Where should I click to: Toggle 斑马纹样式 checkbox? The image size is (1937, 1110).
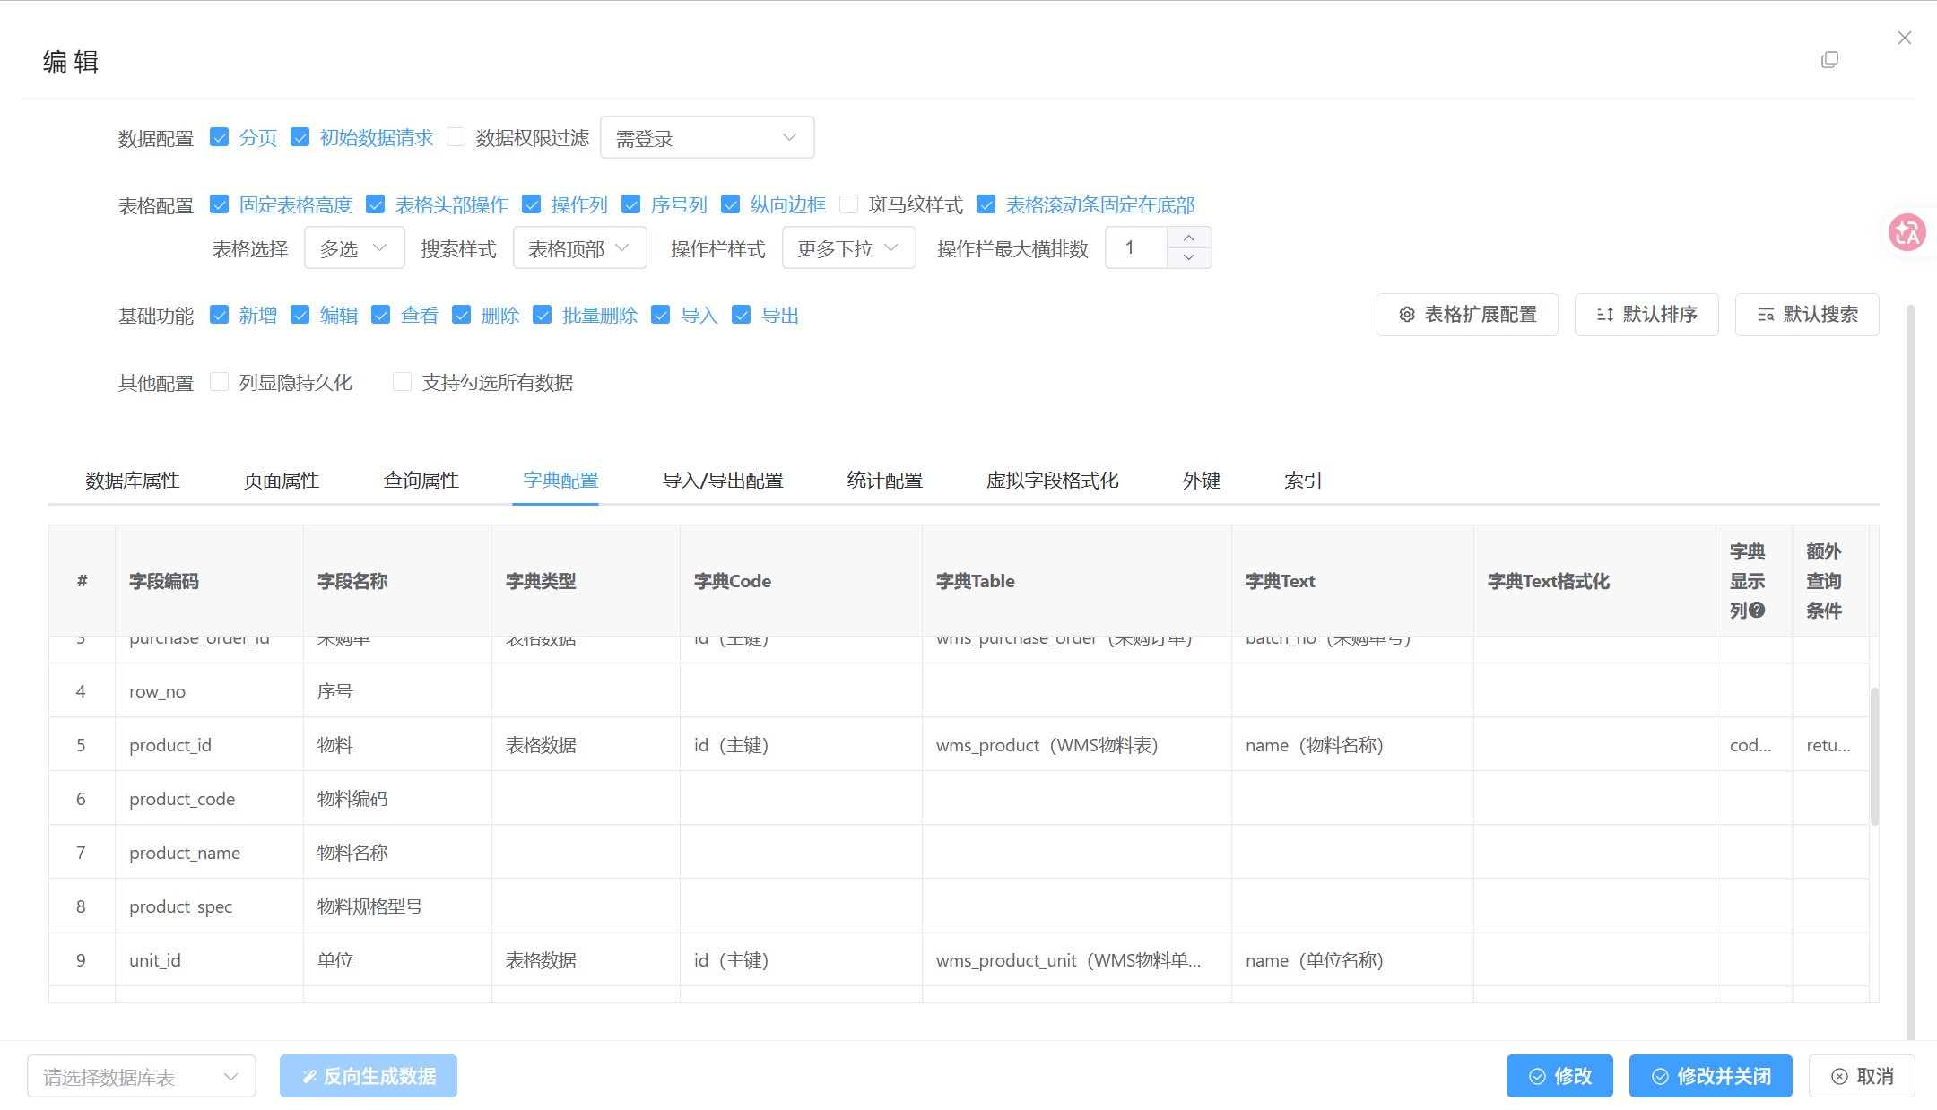tap(849, 204)
